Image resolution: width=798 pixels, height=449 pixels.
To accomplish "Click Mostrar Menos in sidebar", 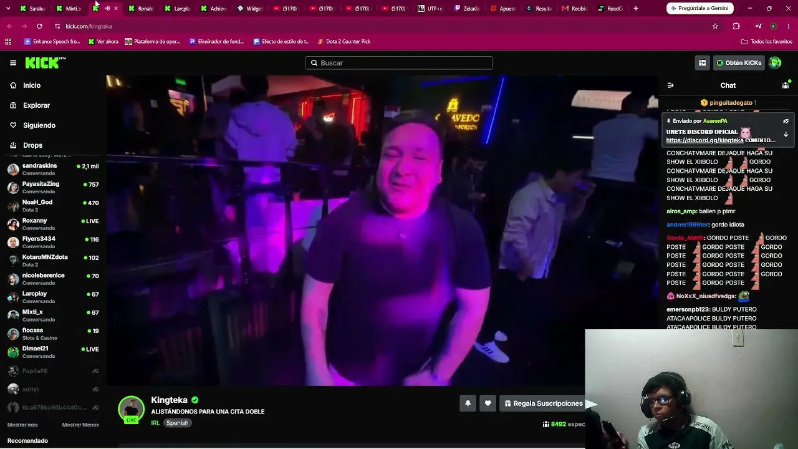I will point(80,425).
